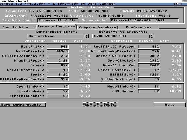Click the WritePixelArray8() result 222

58,56
